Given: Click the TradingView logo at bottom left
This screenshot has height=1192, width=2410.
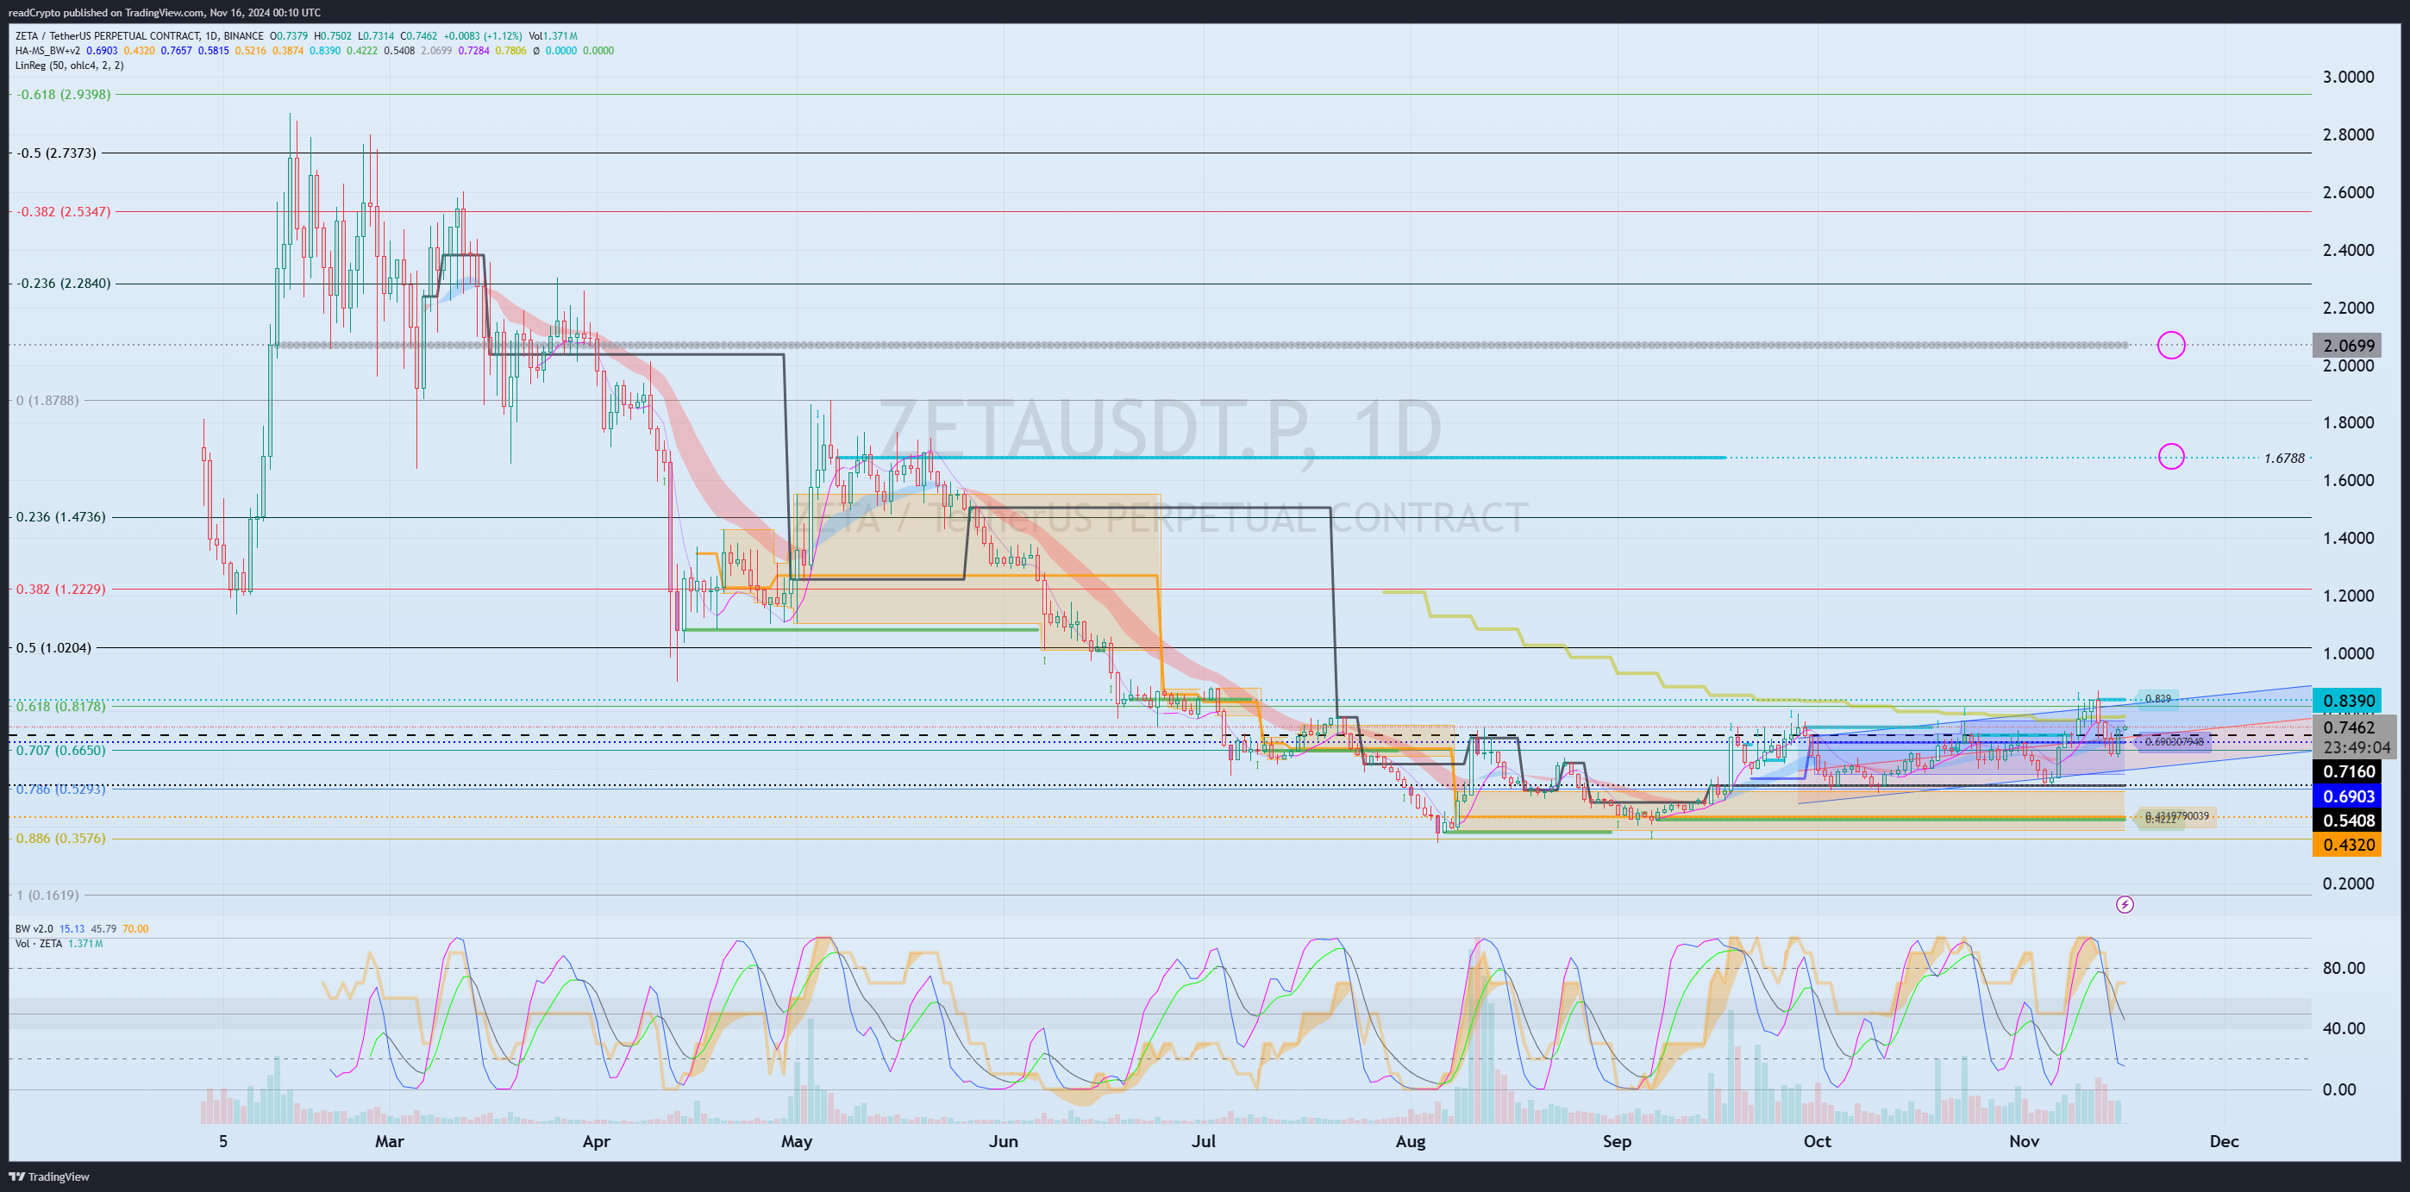Looking at the screenshot, I should click(48, 1176).
